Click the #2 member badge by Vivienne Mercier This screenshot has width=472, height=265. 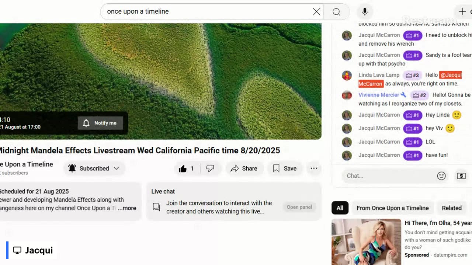(419, 95)
